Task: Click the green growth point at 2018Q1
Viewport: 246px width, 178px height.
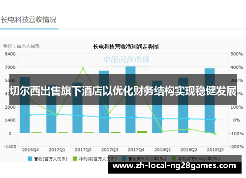Action: 163,131
